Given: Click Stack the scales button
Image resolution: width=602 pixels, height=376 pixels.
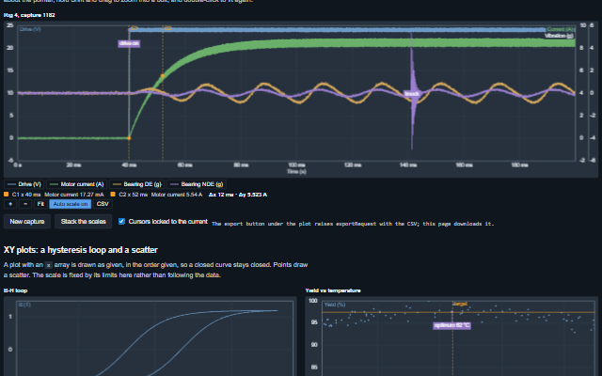Looking at the screenshot, I should 84,222.
